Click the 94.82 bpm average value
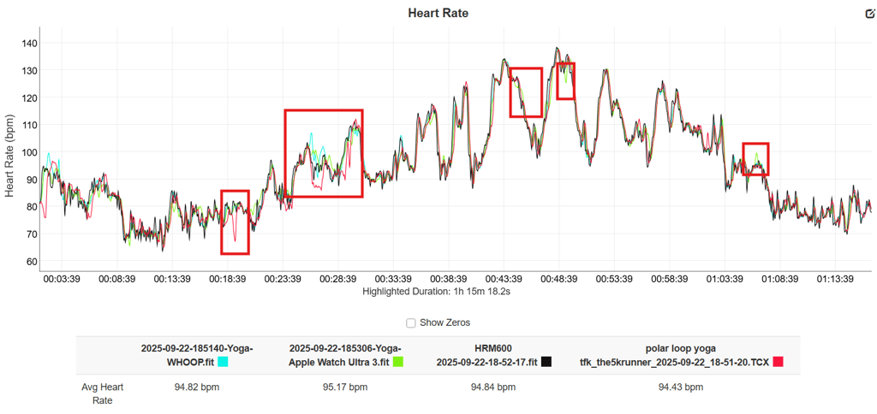Image resolution: width=877 pixels, height=414 pixels. [197, 387]
